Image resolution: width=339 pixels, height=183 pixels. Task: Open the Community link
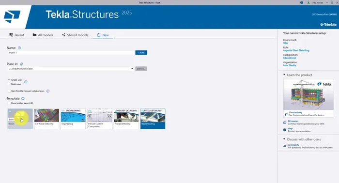293,145
